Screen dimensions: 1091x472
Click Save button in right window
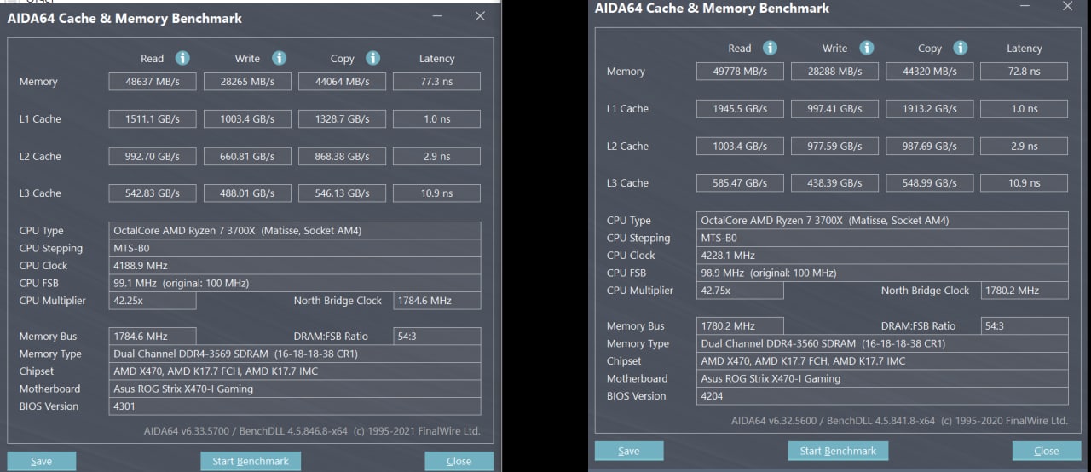(x=628, y=451)
